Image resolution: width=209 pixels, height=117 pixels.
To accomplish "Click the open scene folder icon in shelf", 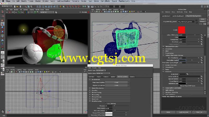I will coord(17,6).
